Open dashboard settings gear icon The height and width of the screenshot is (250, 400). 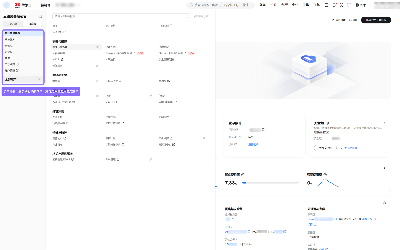[x=384, y=203]
